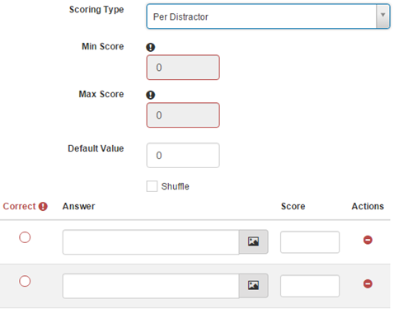This screenshot has width=394, height=309.
Task: Click the Scoring Type label
Action: [x=96, y=10]
